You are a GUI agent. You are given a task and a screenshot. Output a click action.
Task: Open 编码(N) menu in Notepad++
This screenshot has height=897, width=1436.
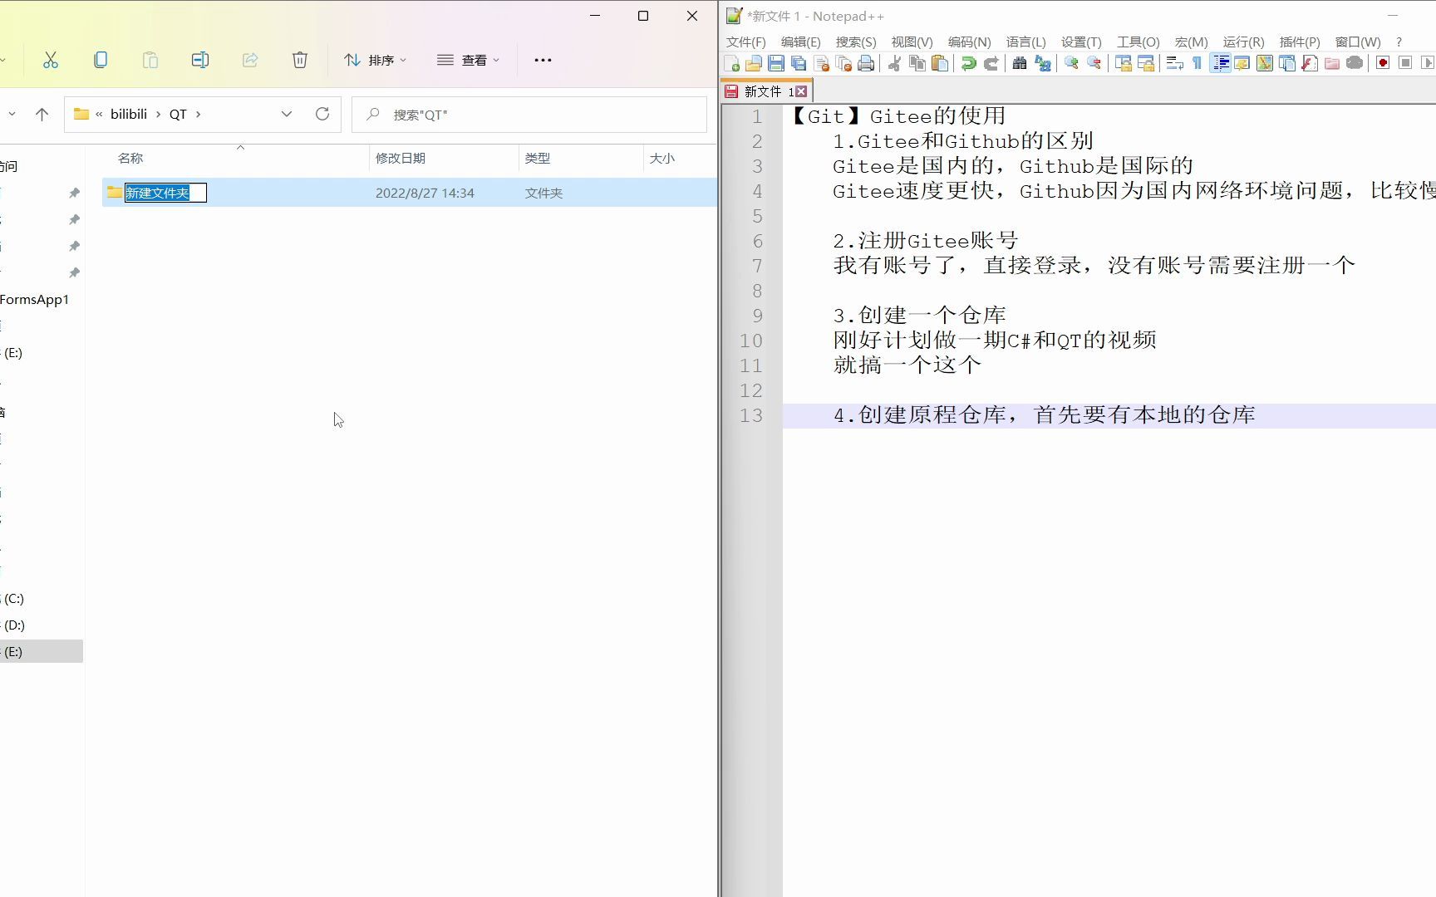point(970,42)
